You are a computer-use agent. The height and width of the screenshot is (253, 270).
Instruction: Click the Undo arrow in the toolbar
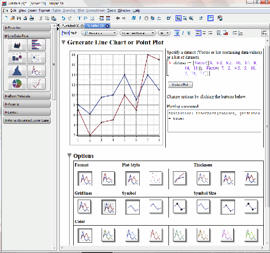click(64, 18)
